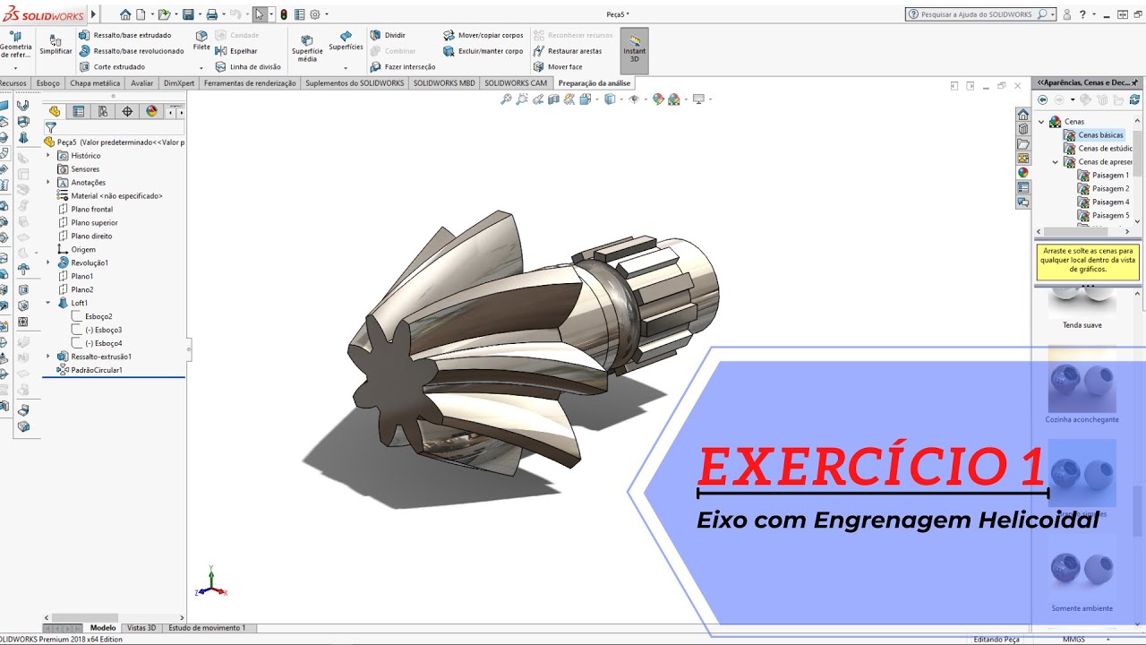Viewport: 1146px width, 645px height.
Task: Select the Linha de divisão tool
Action: click(248, 67)
